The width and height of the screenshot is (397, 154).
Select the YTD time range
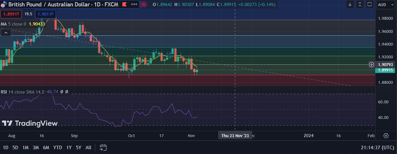58,147
